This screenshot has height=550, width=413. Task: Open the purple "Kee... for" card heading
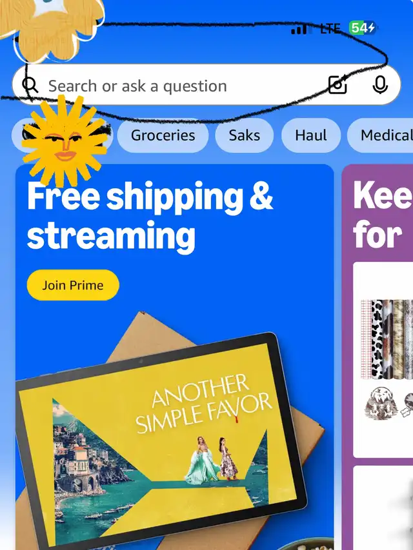pos(383,215)
